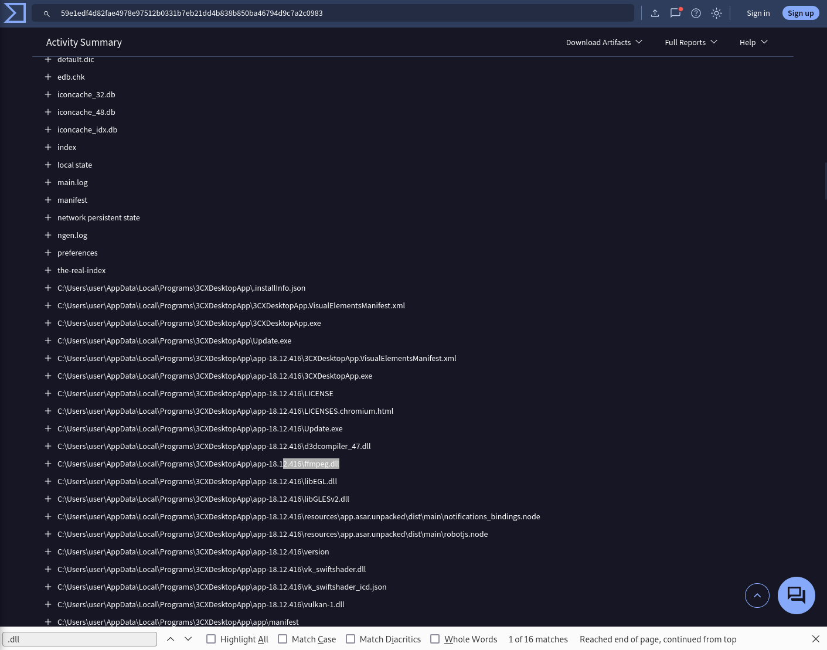Click the Sign up button
The height and width of the screenshot is (650, 827).
(x=801, y=13)
